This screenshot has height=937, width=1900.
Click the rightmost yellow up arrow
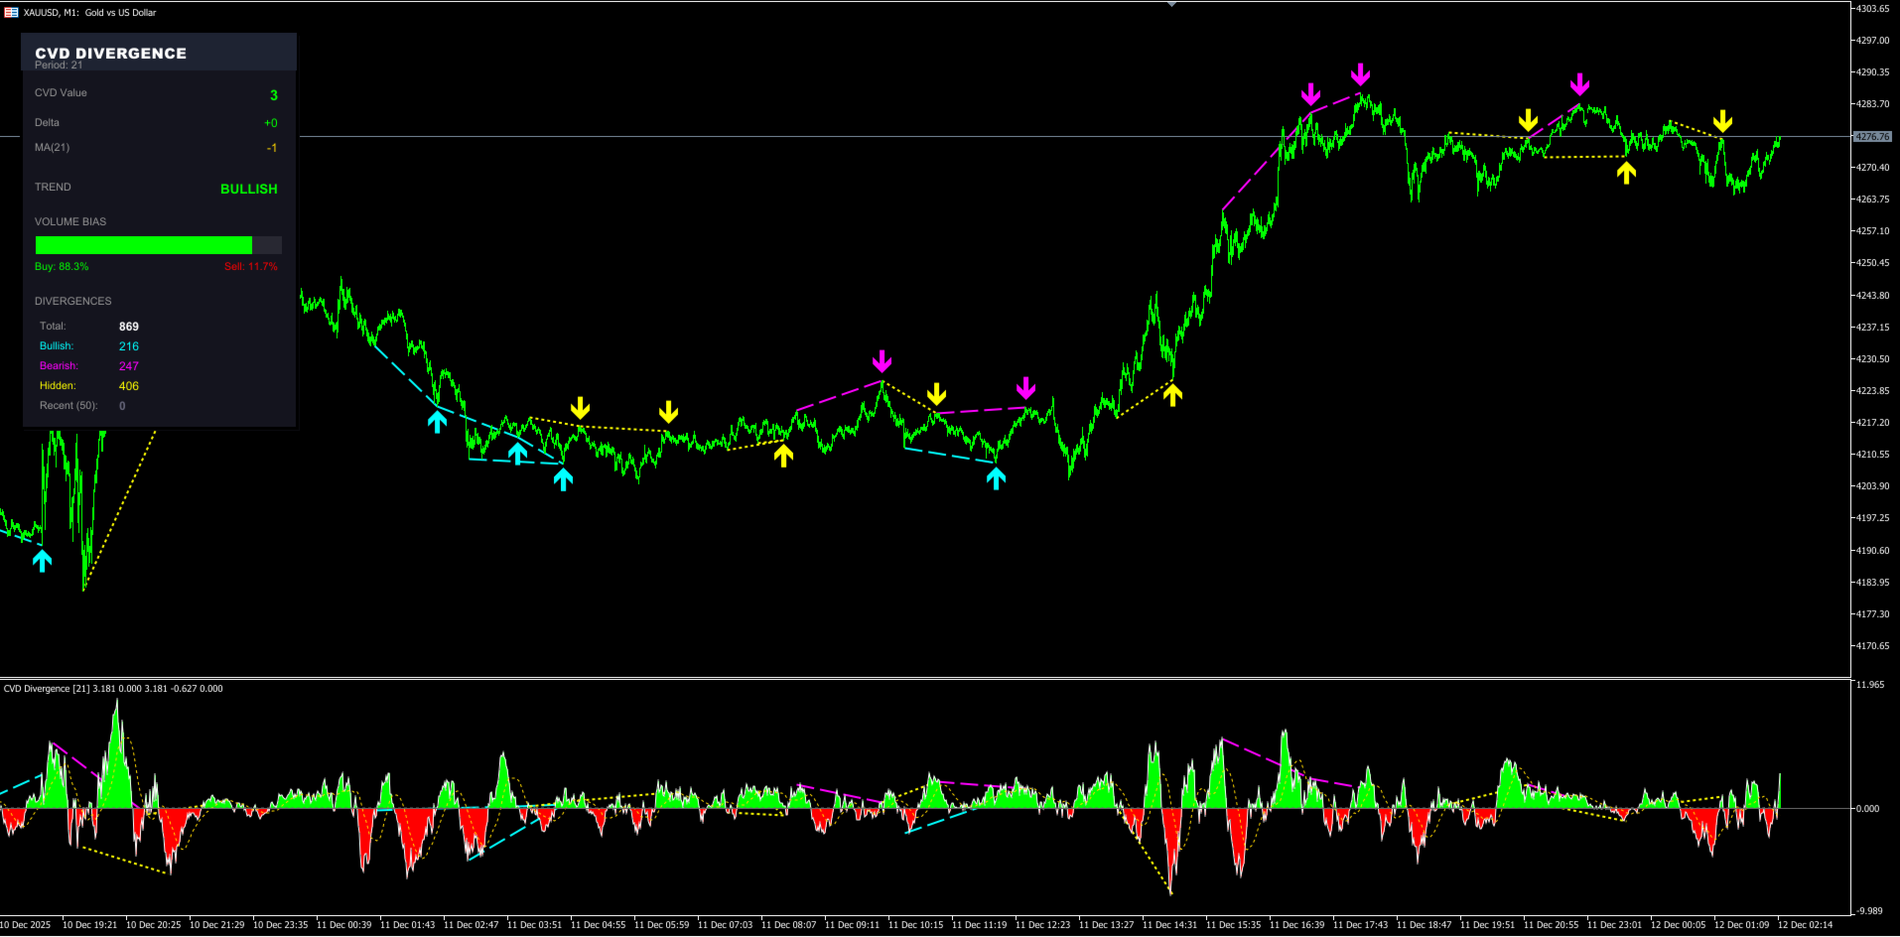tap(1626, 173)
